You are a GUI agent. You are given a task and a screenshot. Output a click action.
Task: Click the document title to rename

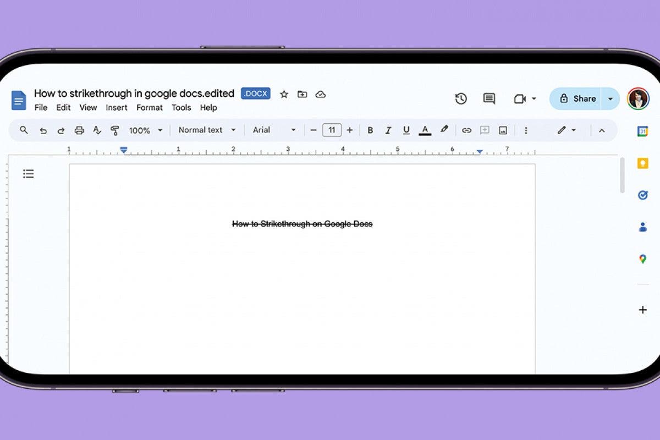point(134,94)
